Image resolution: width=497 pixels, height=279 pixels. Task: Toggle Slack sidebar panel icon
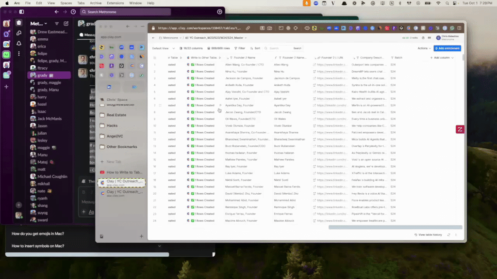tap(21, 12)
